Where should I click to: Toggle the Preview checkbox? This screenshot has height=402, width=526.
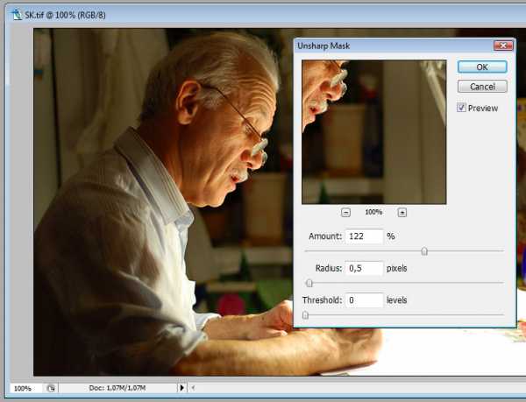click(461, 108)
